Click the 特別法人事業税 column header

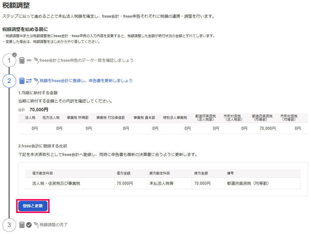pos(175,118)
